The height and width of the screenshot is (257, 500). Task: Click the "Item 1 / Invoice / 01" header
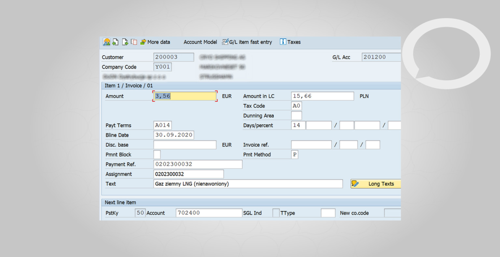click(129, 86)
